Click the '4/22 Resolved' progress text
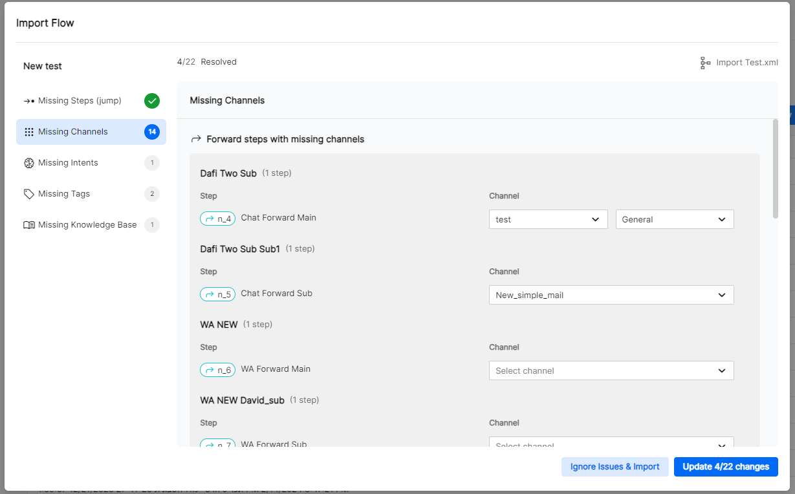The width and height of the screenshot is (795, 494). pyautogui.click(x=207, y=62)
